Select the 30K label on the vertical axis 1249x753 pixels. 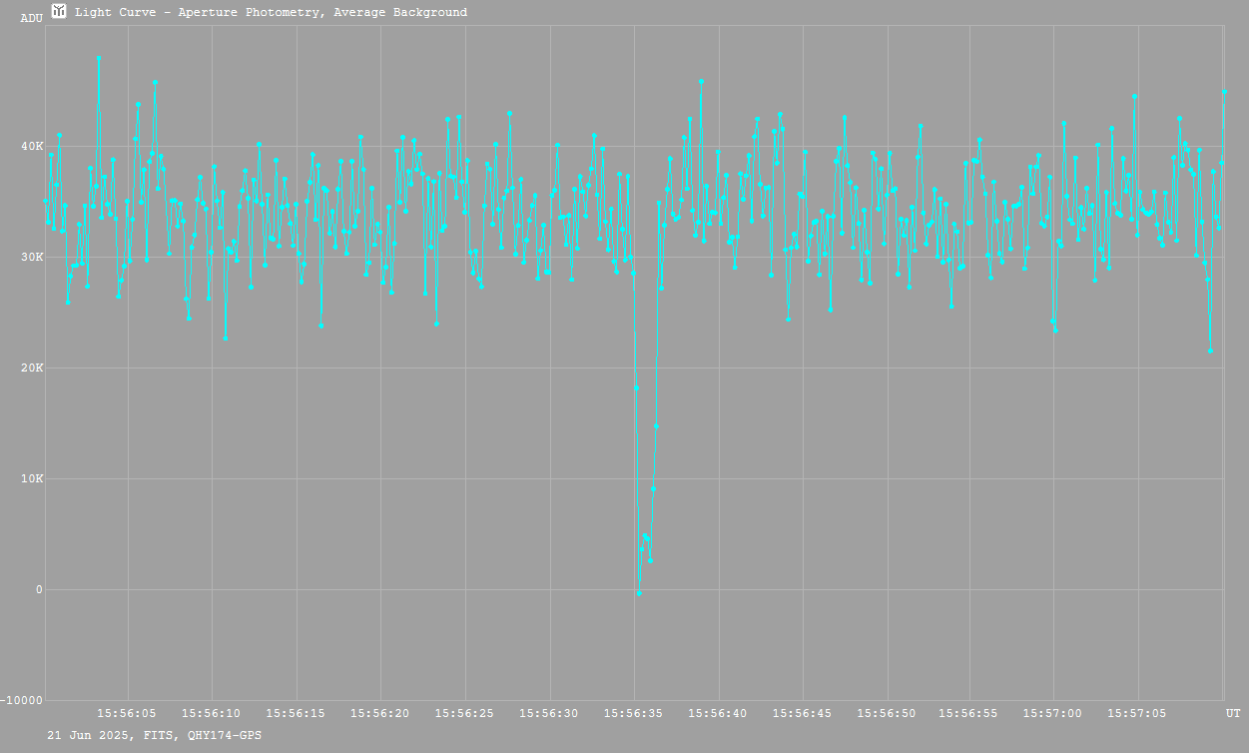click(x=33, y=258)
